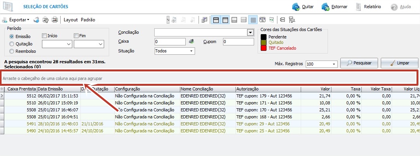Sort by Caixa Frentista column header
420x156 pixels.
[20, 89]
